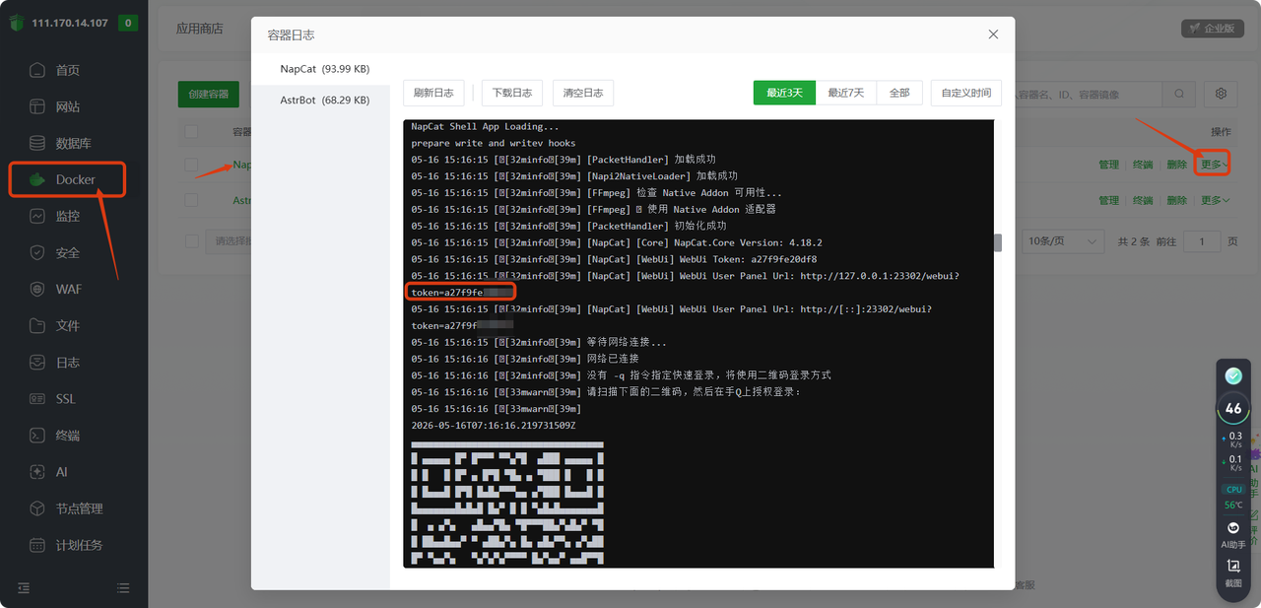Switch log range to 全部
Screen dimensions: 1261x608
(899, 93)
